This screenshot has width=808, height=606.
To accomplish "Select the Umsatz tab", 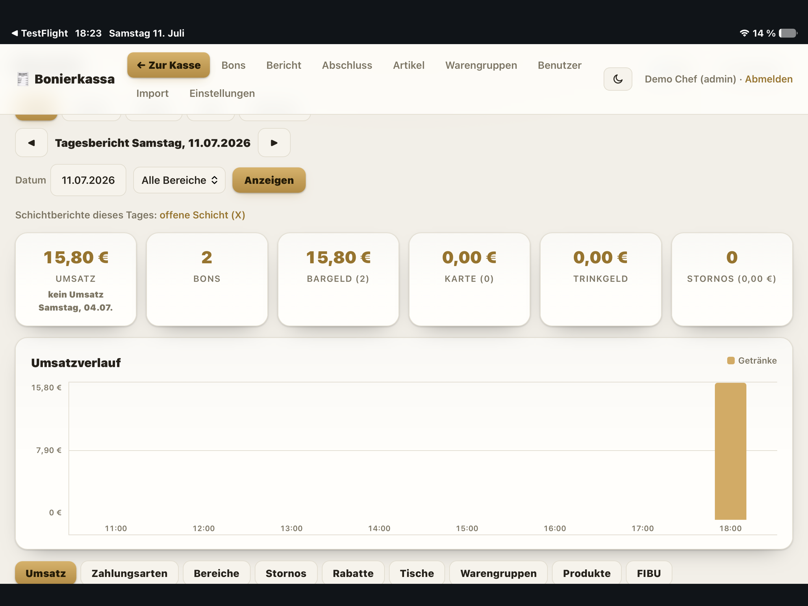I will [46, 573].
